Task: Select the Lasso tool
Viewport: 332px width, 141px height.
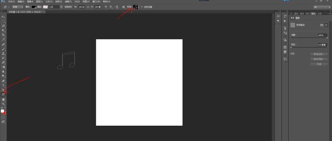Action: pyautogui.click(x=3, y=26)
